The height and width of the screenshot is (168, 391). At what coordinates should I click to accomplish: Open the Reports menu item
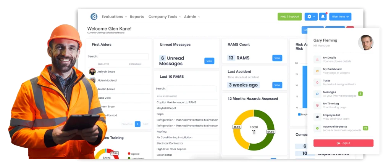[x=137, y=17]
